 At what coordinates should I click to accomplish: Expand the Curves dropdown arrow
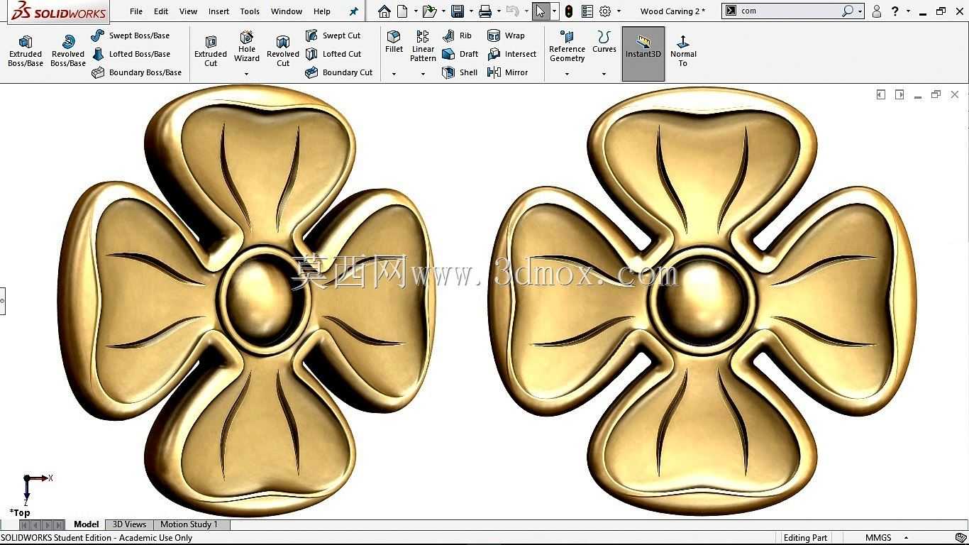pos(604,74)
